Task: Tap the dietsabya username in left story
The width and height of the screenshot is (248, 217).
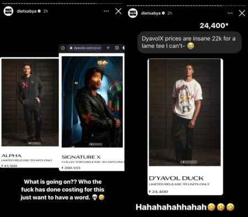Action: click(x=26, y=11)
